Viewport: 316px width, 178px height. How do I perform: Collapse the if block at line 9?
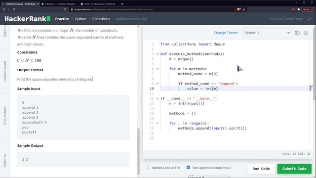coord(158,84)
